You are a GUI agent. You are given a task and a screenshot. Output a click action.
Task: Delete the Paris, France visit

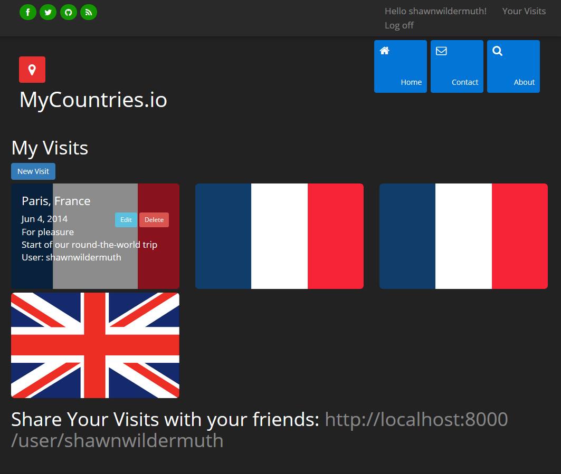(154, 220)
